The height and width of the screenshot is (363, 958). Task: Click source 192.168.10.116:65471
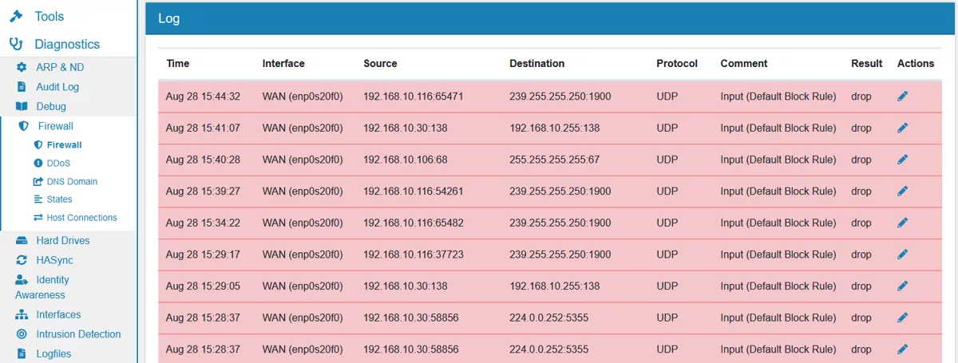pyautogui.click(x=414, y=97)
